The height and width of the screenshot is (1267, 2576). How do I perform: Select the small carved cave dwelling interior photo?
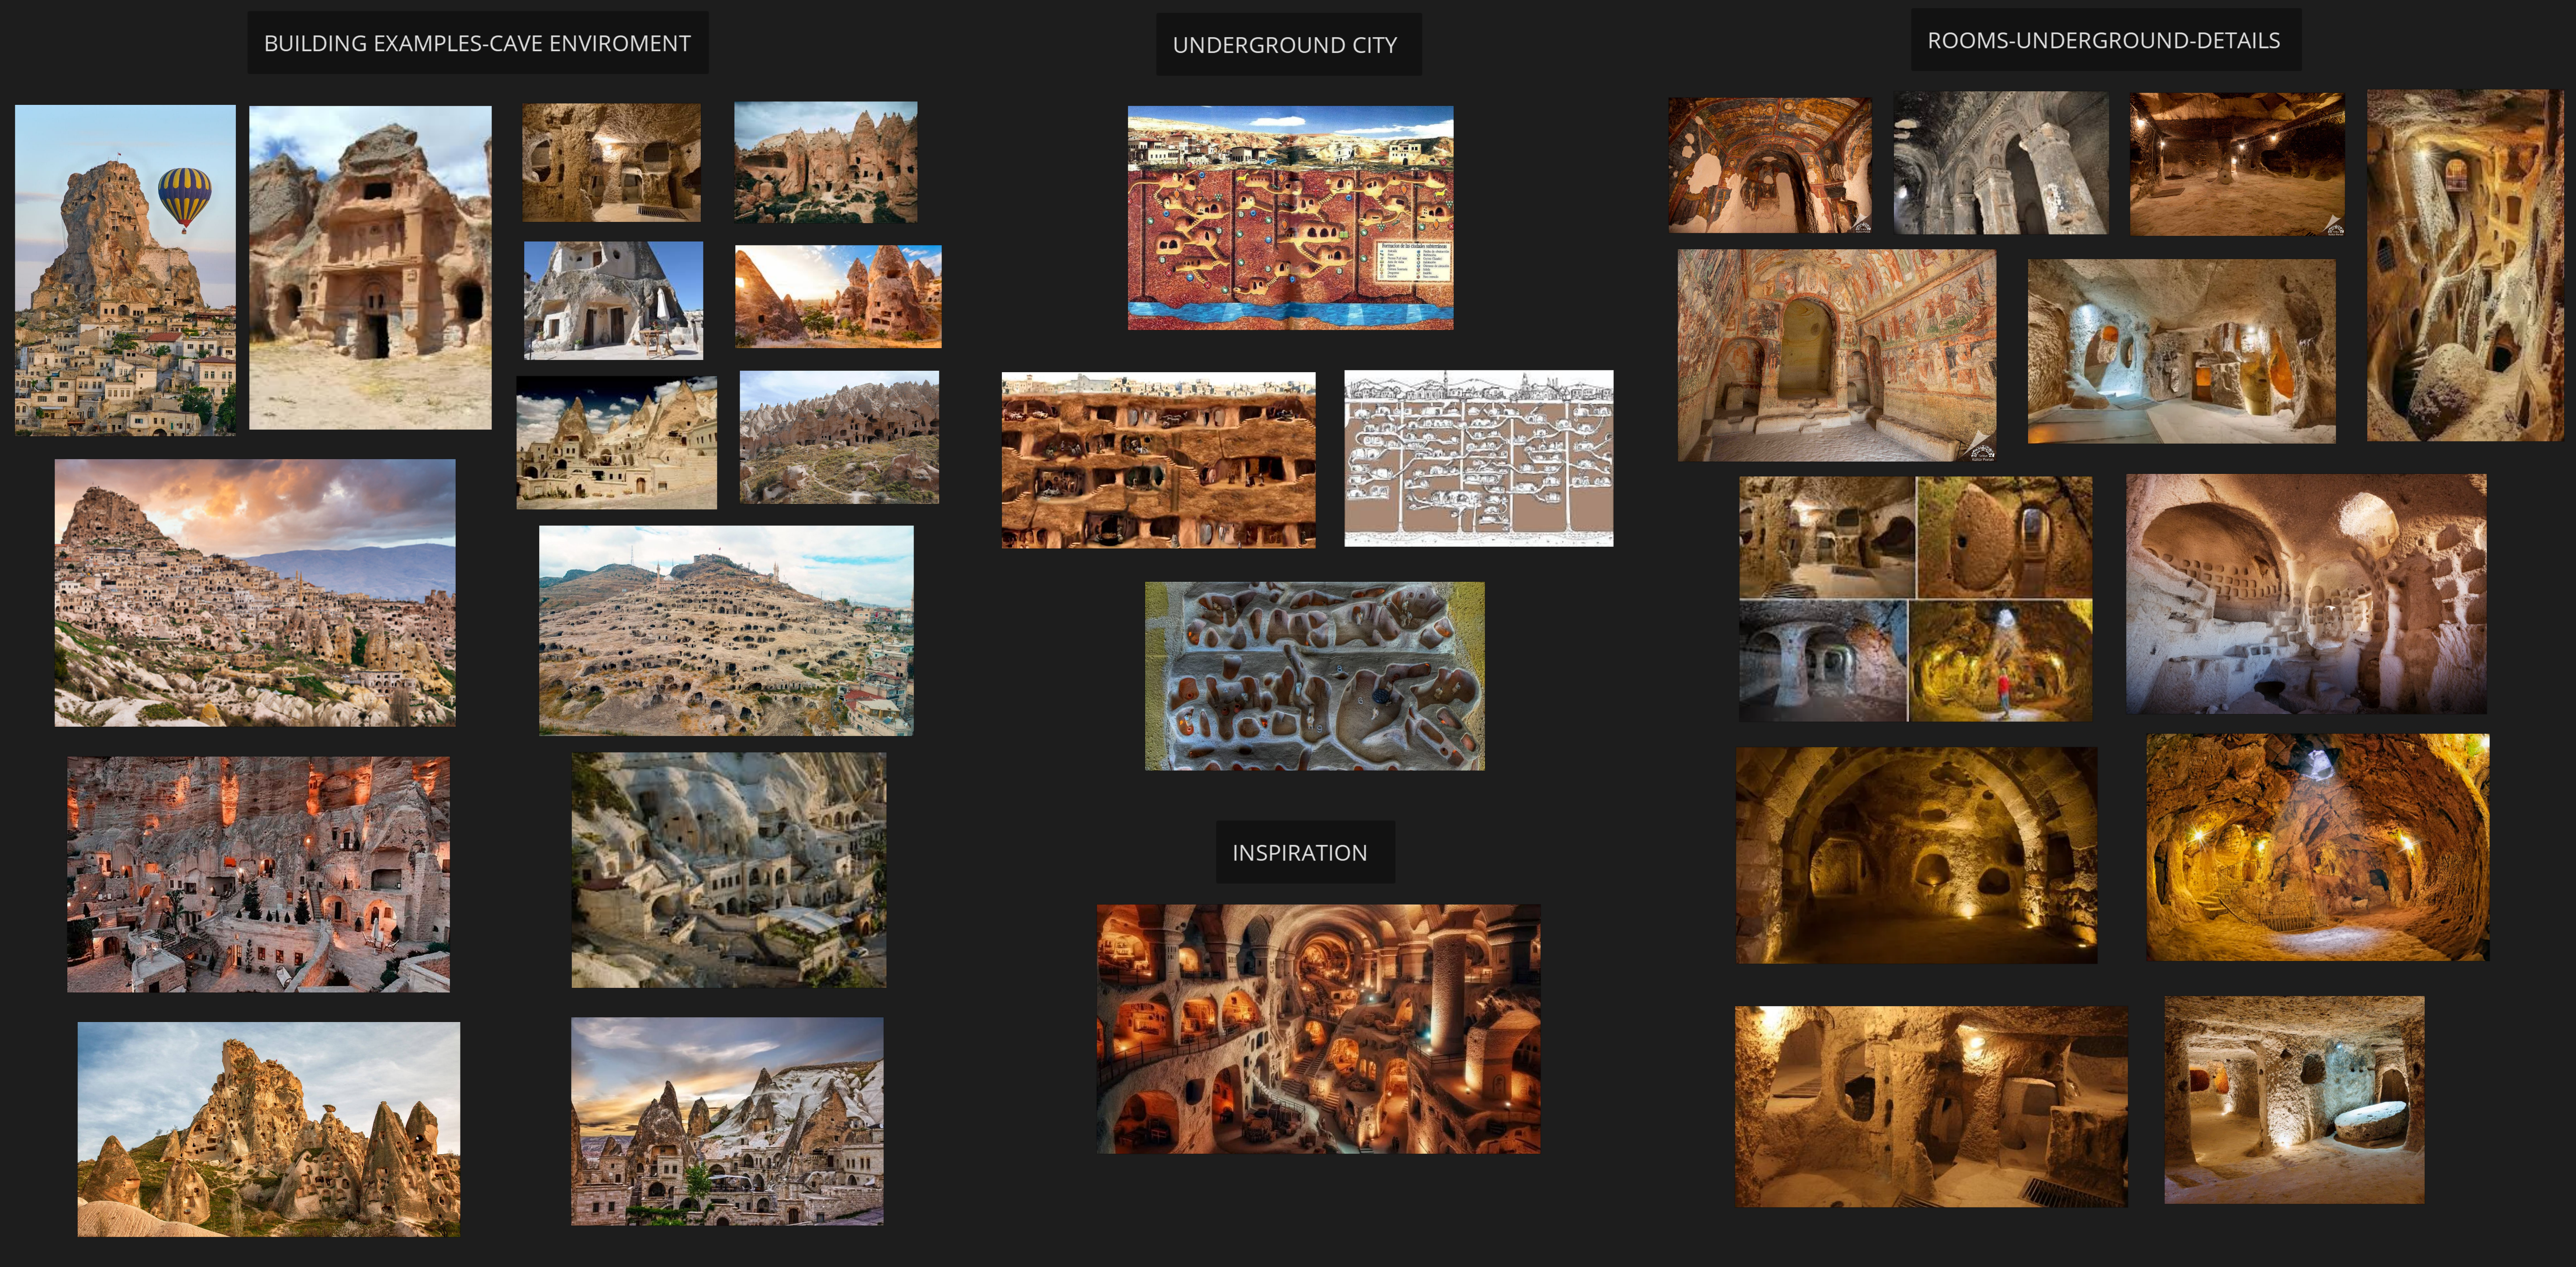(611, 162)
